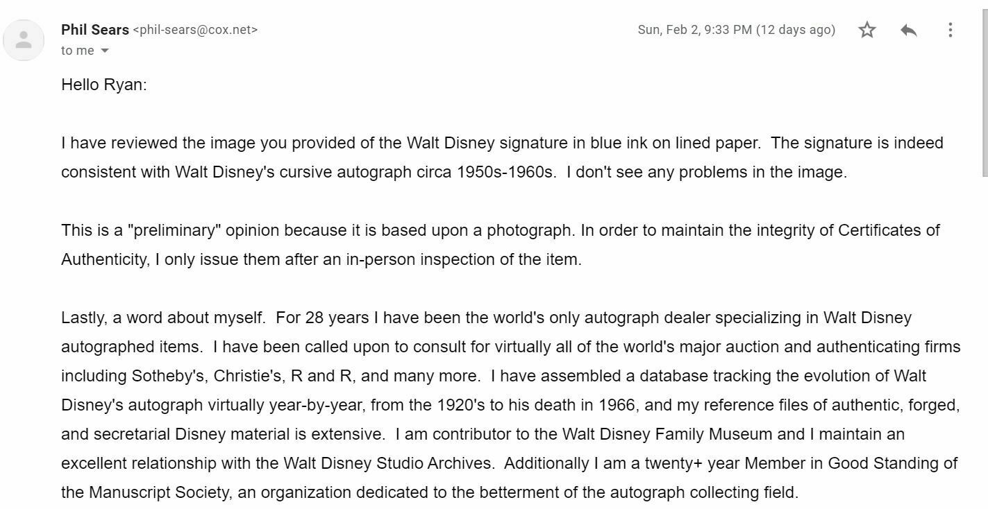Open the three-dot More options menu

tap(950, 30)
